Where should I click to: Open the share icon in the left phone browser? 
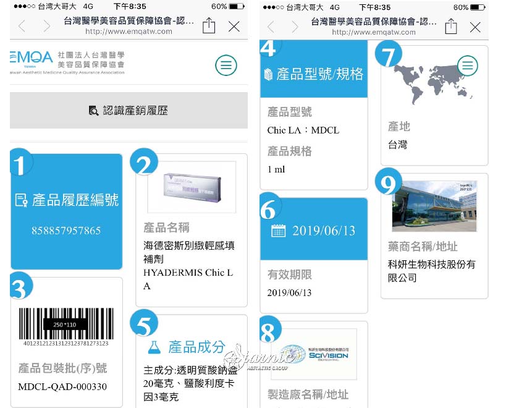pos(209,25)
